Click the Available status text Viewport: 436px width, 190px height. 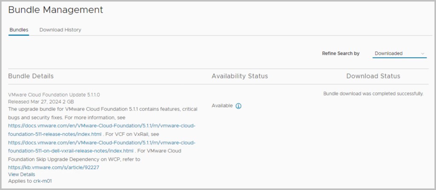click(x=222, y=106)
